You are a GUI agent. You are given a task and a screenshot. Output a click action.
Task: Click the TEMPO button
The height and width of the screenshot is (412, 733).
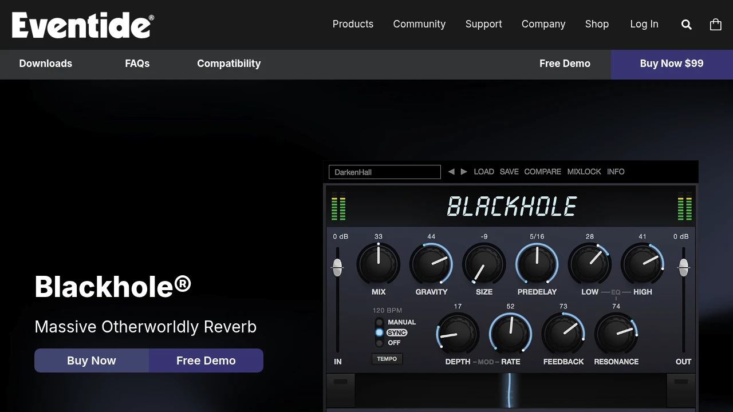point(387,359)
